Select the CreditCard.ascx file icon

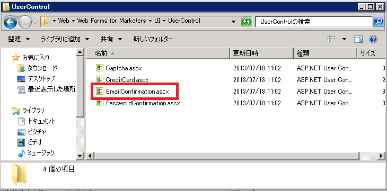click(x=99, y=79)
